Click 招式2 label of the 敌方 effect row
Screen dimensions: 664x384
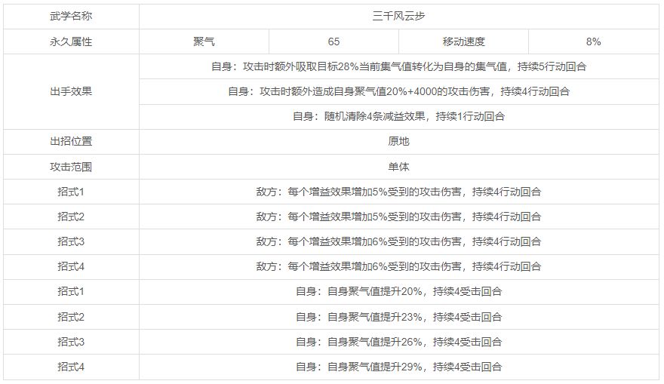pyautogui.click(x=71, y=217)
